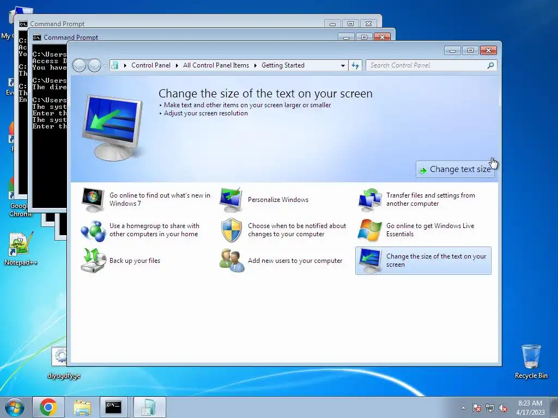The image size is (558, 418).
Task: Click the All Control Panel Items breadcrumb
Action: pyautogui.click(x=216, y=65)
